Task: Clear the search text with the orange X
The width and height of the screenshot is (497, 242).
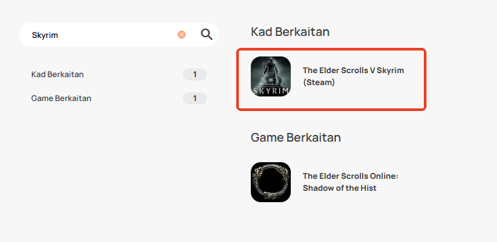Action: pos(182,35)
